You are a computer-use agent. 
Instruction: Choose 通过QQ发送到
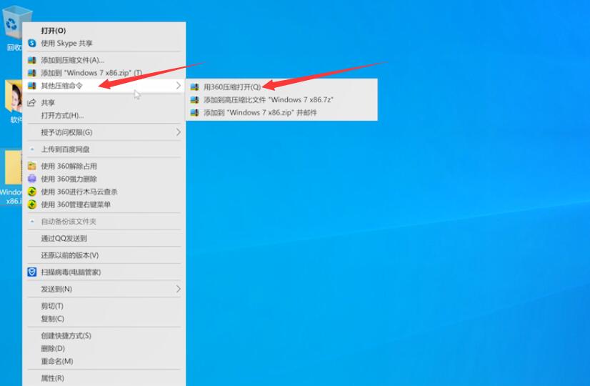click(104, 238)
